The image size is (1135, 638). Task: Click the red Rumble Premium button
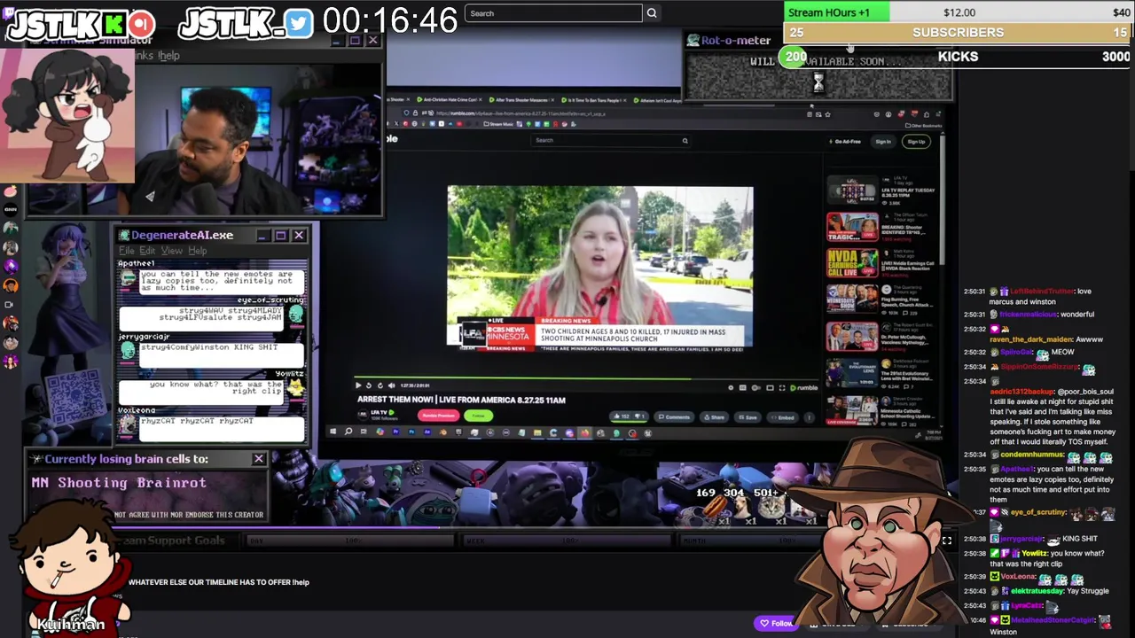point(438,416)
